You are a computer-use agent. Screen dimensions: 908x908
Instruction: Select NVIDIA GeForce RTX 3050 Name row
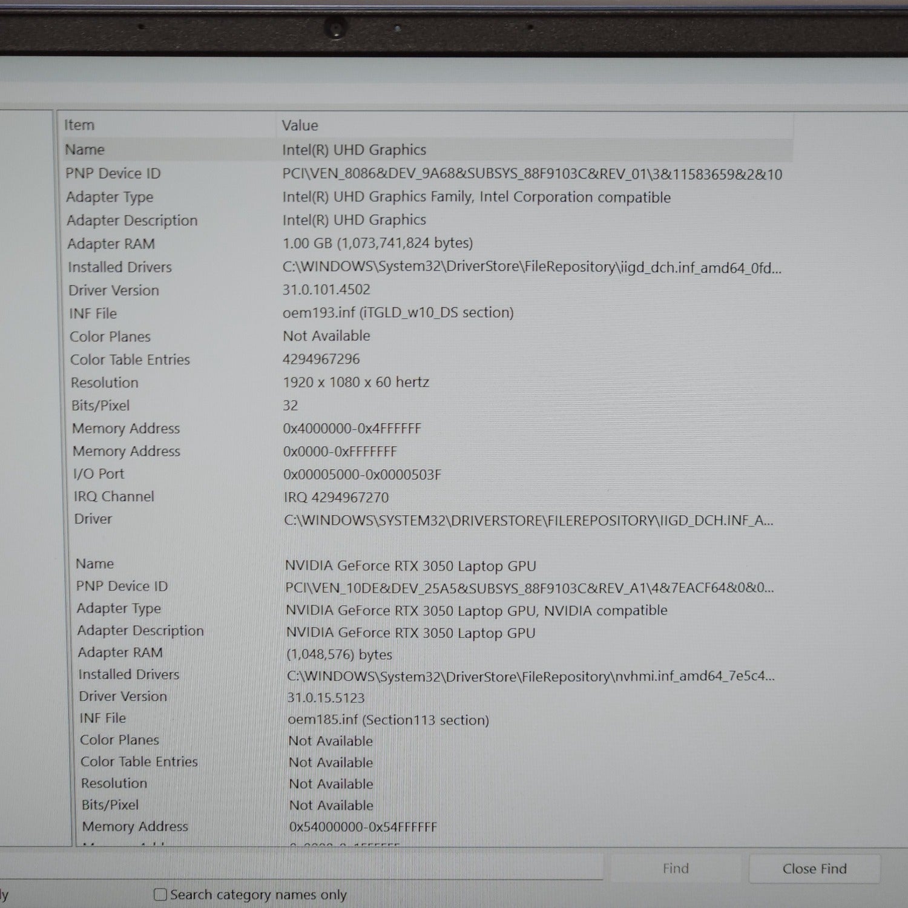pyautogui.click(x=410, y=566)
